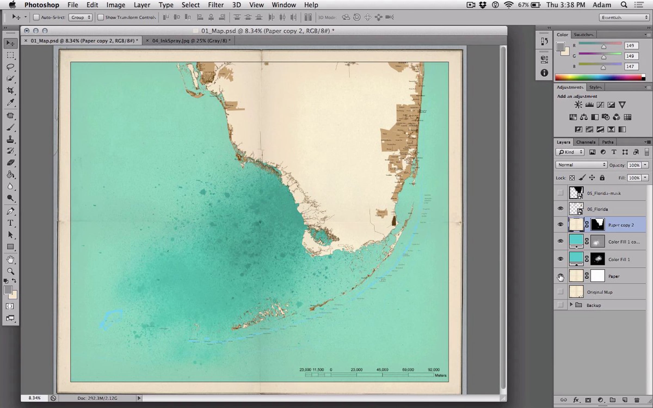
Task: Open the Info panel icon
Action: pos(544,73)
